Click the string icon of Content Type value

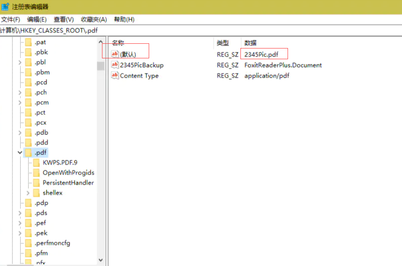pos(115,75)
